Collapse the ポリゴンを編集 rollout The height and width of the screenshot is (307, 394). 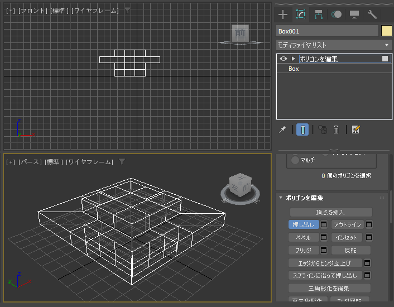(x=281, y=198)
